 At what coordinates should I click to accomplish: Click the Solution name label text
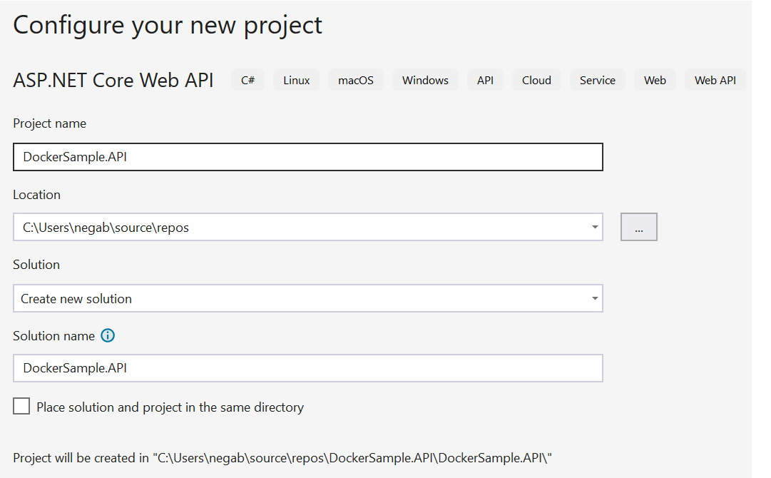[x=54, y=336]
